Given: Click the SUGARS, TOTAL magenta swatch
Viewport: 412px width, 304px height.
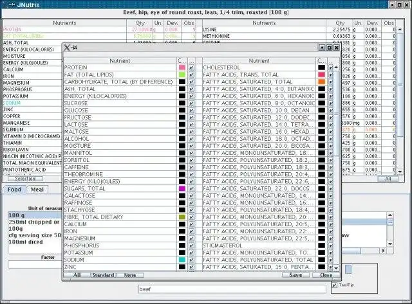Looking at the screenshot, I should tap(182, 188).
